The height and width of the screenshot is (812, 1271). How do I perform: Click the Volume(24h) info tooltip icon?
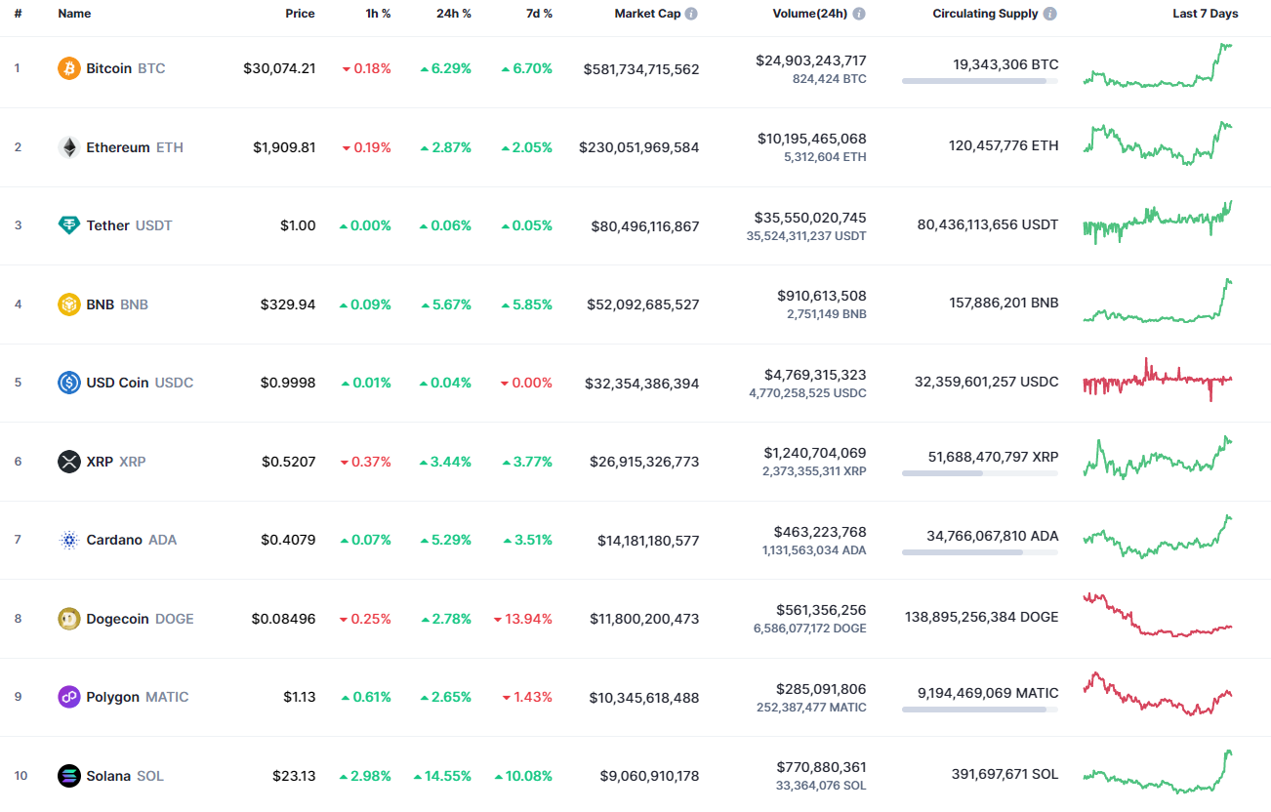click(858, 14)
